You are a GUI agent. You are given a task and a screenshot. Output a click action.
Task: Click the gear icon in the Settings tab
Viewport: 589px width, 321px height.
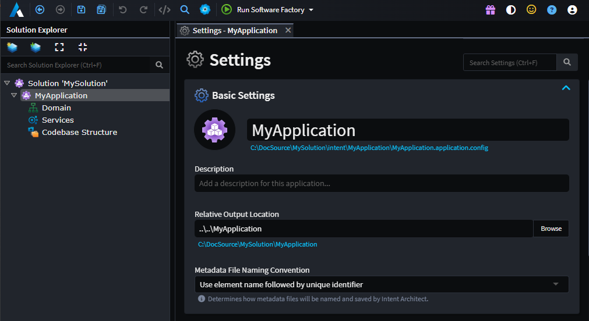point(185,31)
